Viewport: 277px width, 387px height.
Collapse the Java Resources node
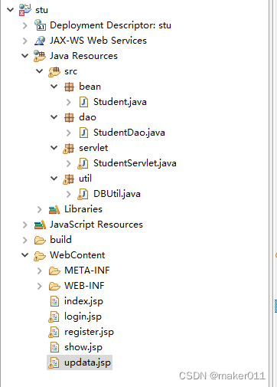pos(24,56)
